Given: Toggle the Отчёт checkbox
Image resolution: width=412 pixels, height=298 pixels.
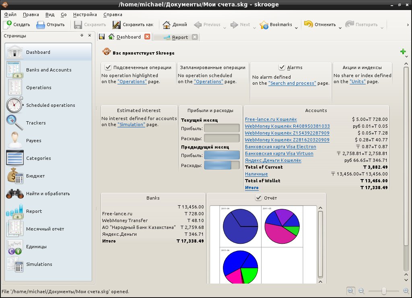Looking at the screenshot, I should pos(259,198).
